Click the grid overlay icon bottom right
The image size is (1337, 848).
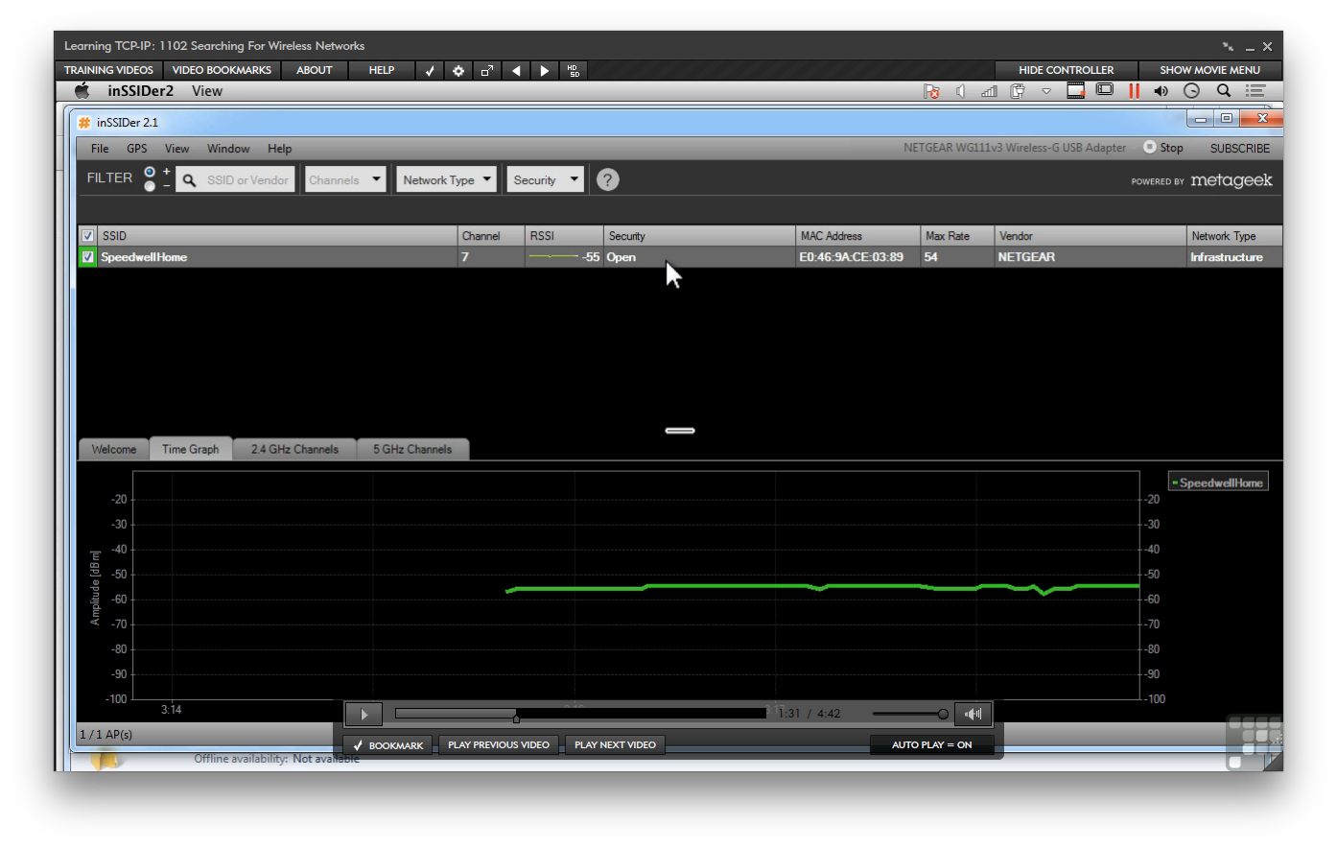(x=1254, y=742)
